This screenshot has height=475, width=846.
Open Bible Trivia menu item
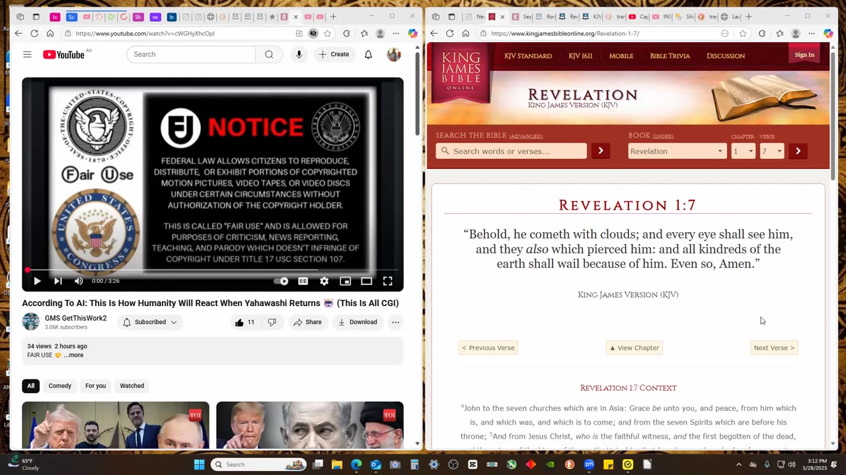pos(670,56)
